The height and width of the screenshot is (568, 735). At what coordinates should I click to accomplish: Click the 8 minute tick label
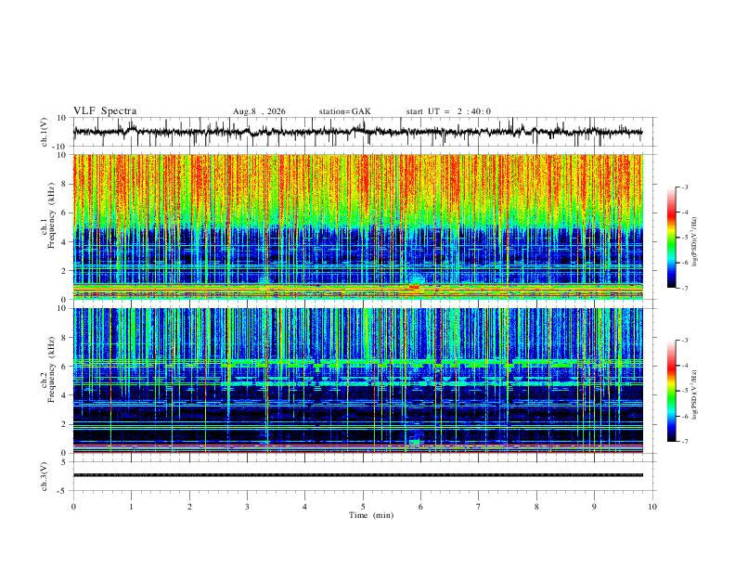tap(536, 507)
